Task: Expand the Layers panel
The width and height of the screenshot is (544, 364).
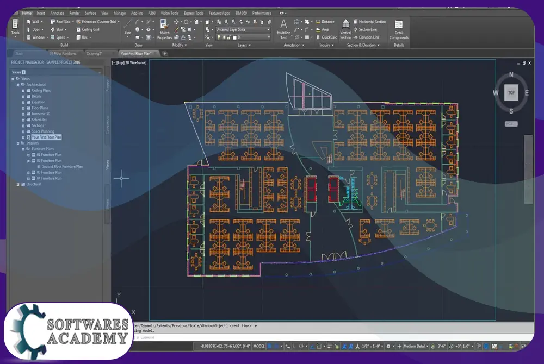Action: [x=244, y=46]
